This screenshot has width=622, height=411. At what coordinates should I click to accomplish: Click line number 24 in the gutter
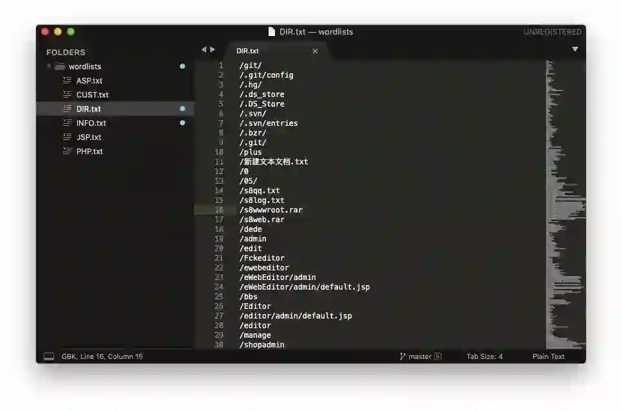(x=218, y=286)
